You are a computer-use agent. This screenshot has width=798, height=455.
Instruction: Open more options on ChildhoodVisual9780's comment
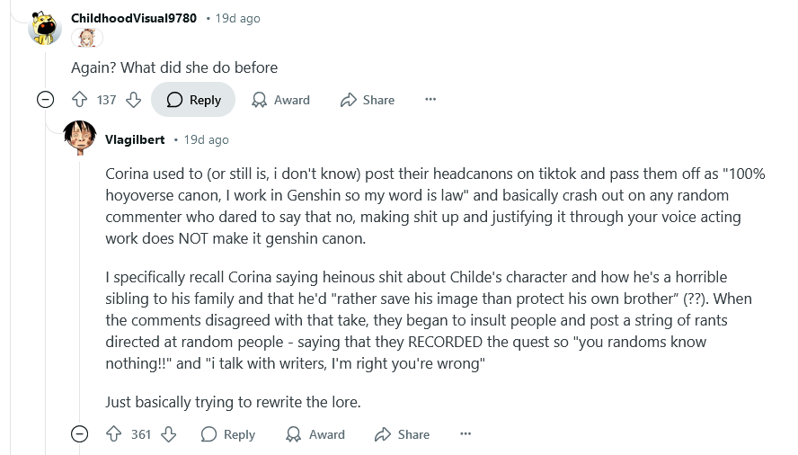tap(430, 100)
